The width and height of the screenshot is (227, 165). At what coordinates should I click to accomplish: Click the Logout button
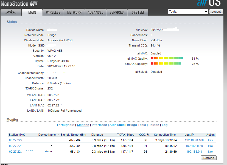pyautogui.click(x=216, y=11)
